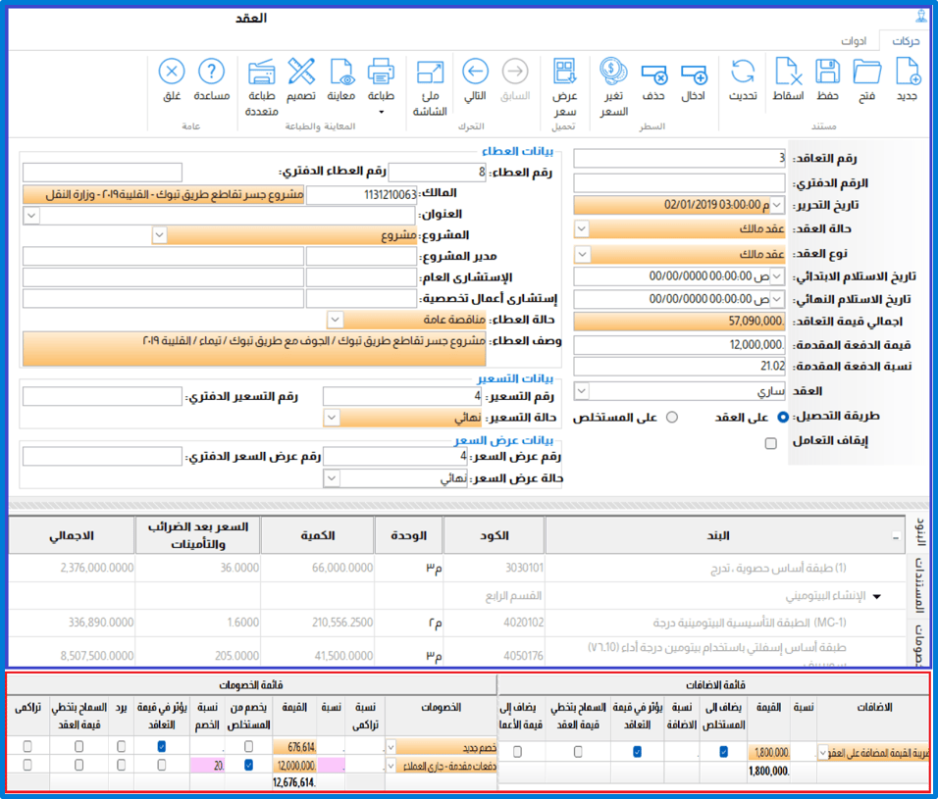Open the حالة عرض السعر dropdown
The height and width of the screenshot is (799, 938).
point(332,478)
